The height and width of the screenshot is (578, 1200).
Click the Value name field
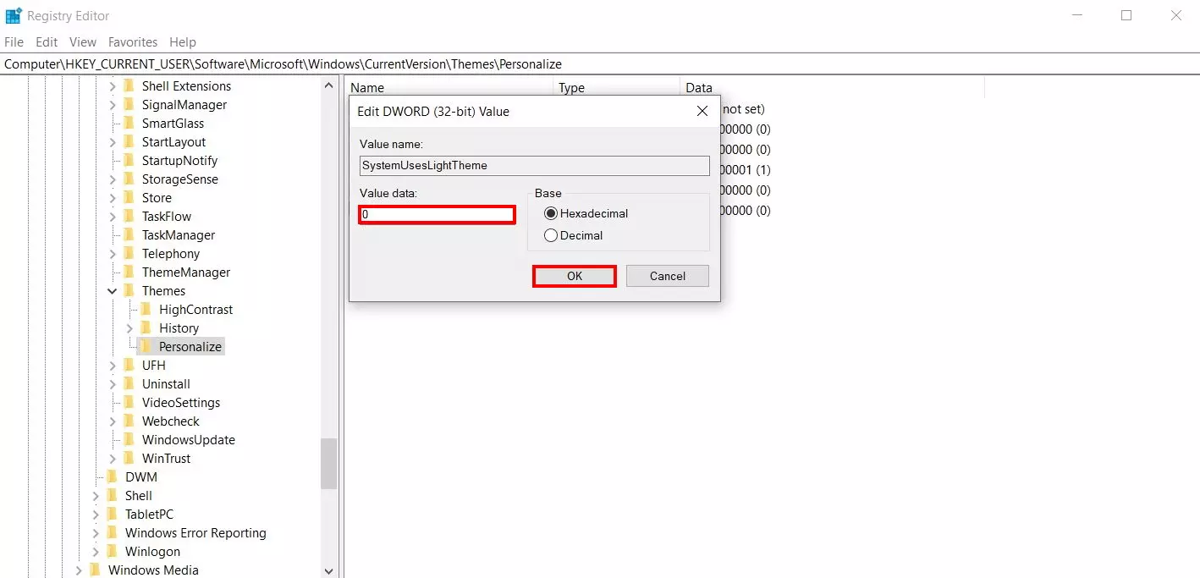click(x=535, y=165)
